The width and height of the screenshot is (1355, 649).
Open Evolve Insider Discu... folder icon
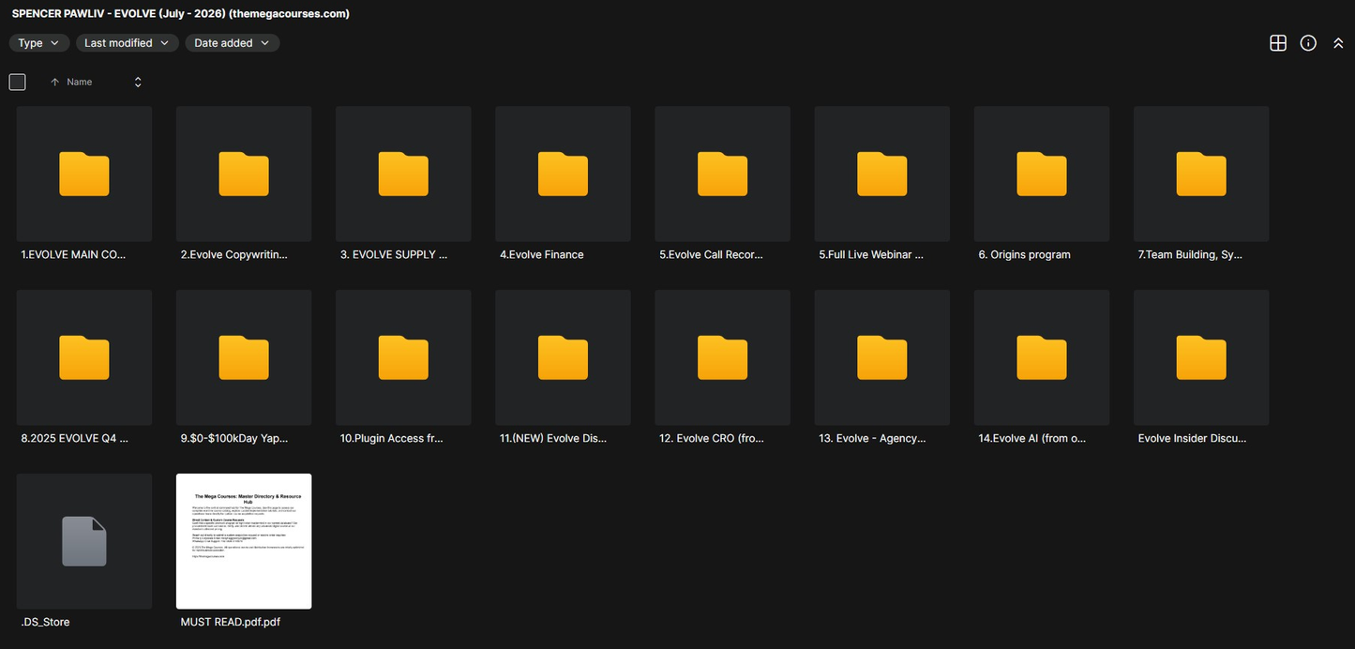[1201, 357]
